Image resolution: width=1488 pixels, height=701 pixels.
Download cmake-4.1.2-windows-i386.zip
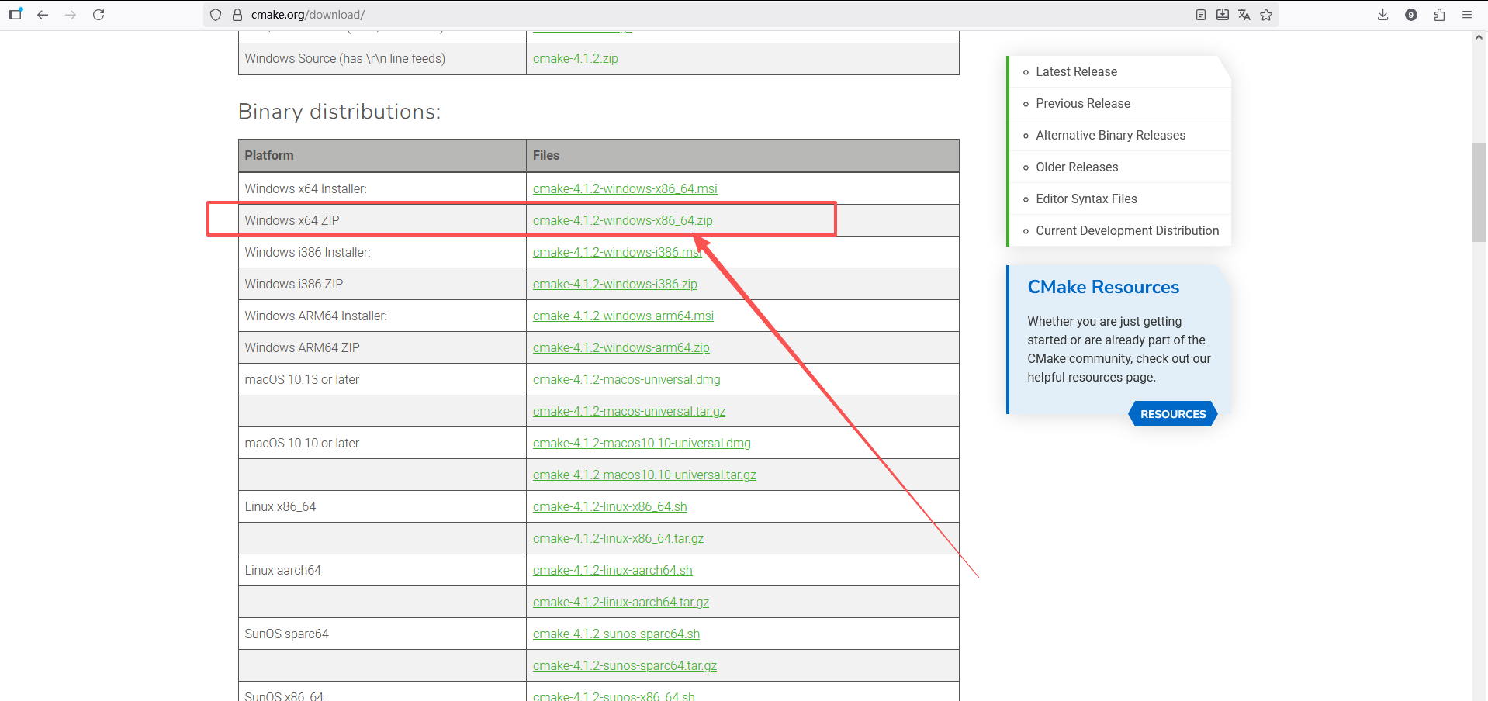pos(615,284)
